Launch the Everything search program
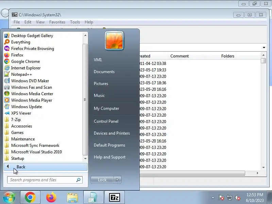The image size is (272, 204). [x=21, y=42]
